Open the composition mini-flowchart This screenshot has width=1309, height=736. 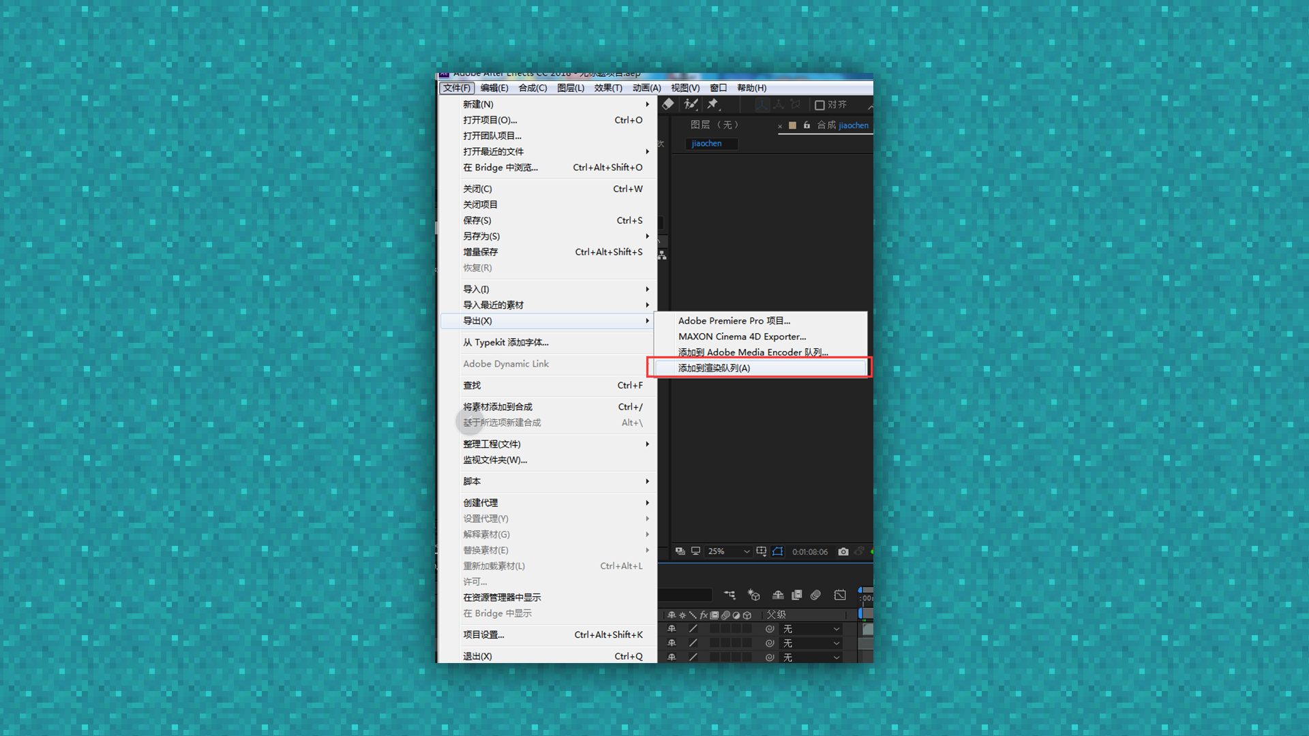pyautogui.click(x=729, y=595)
